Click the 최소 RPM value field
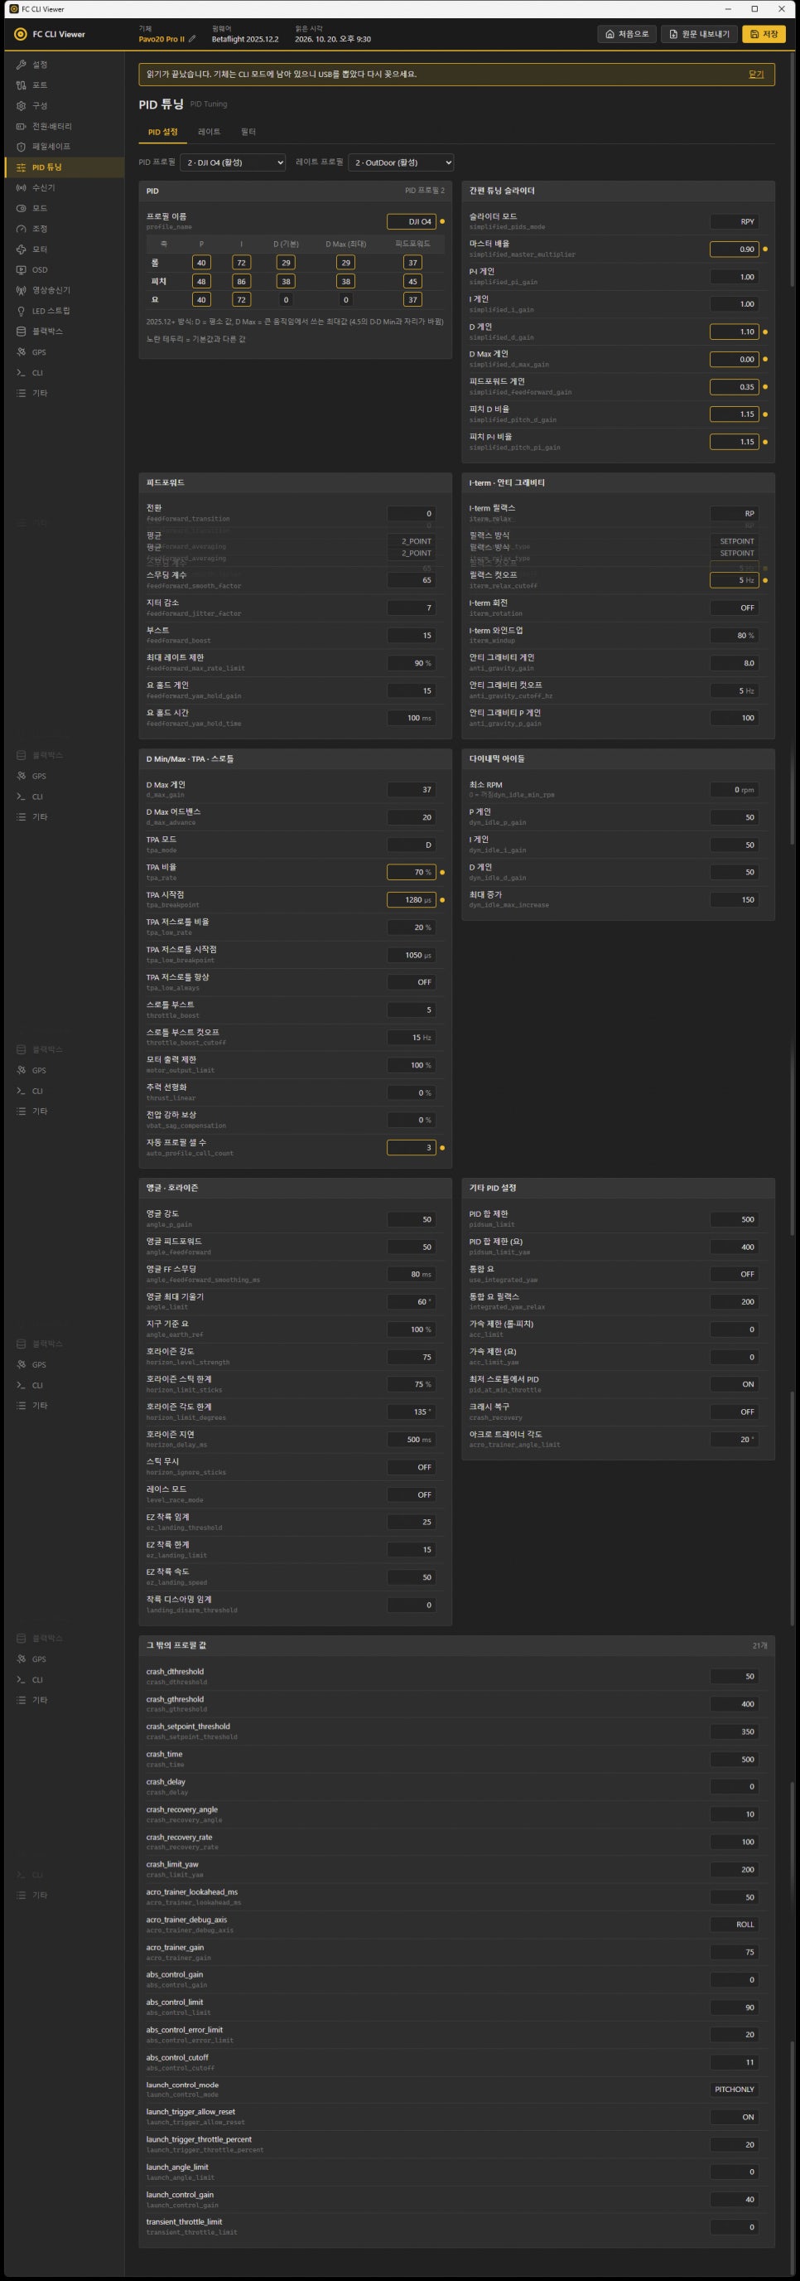This screenshot has height=2281, width=800. click(x=735, y=790)
